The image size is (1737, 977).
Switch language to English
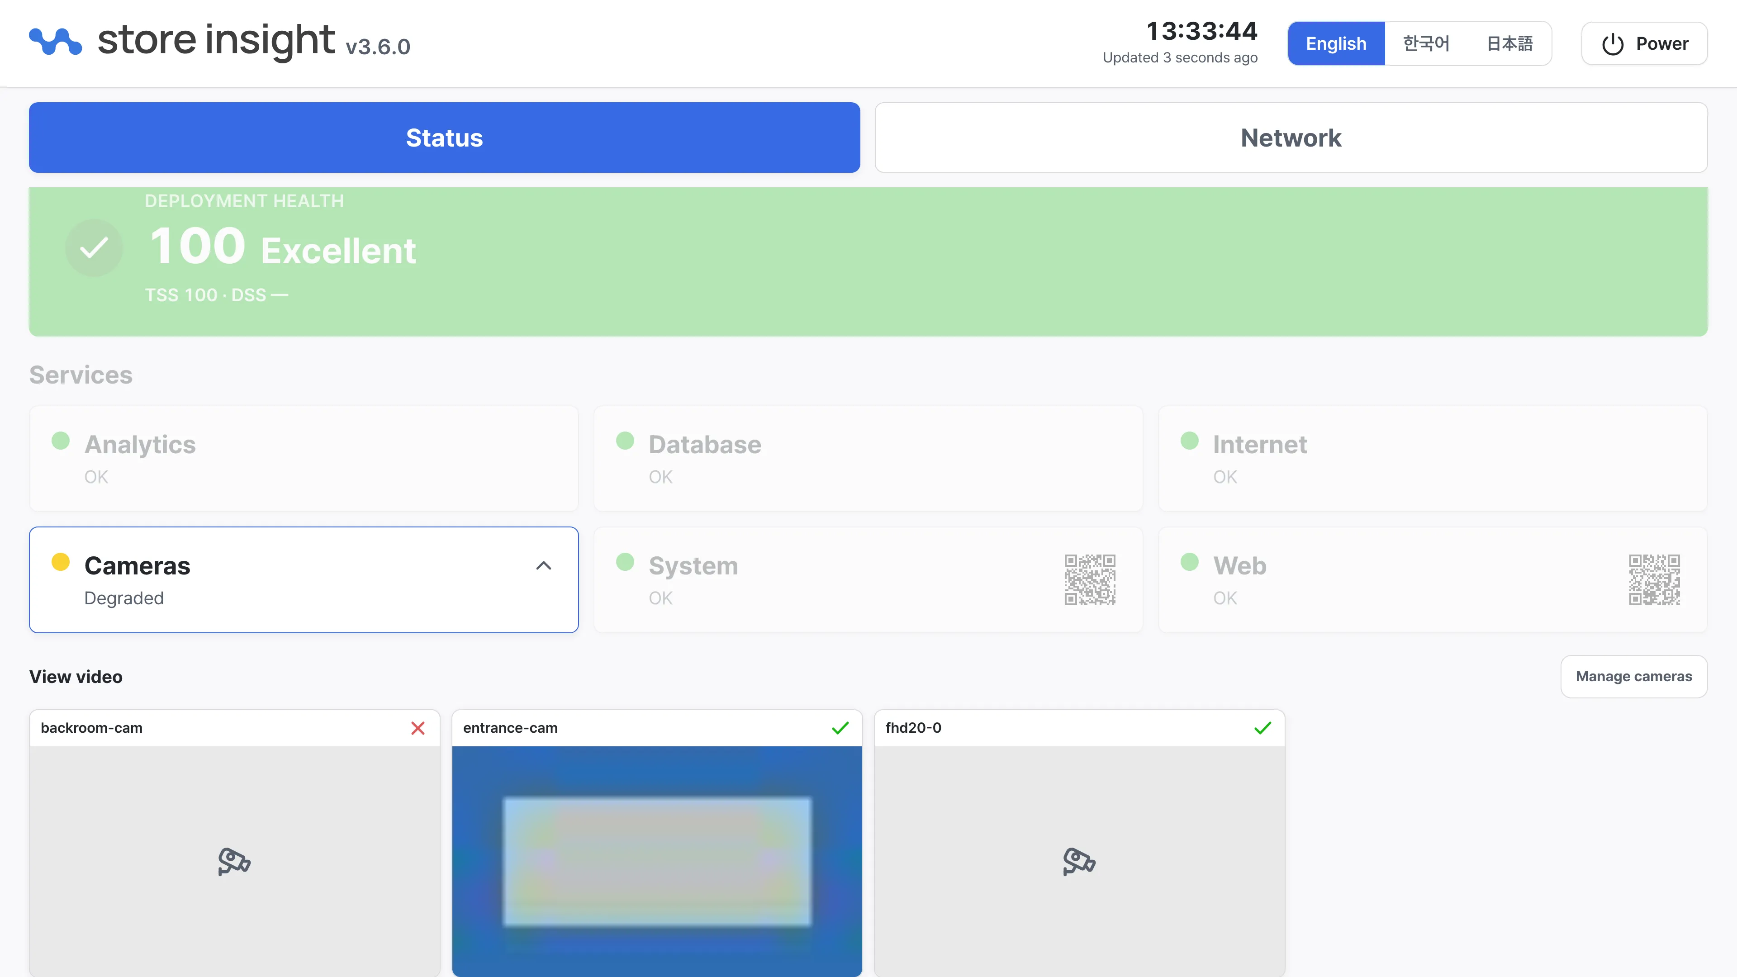[x=1336, y=44]
